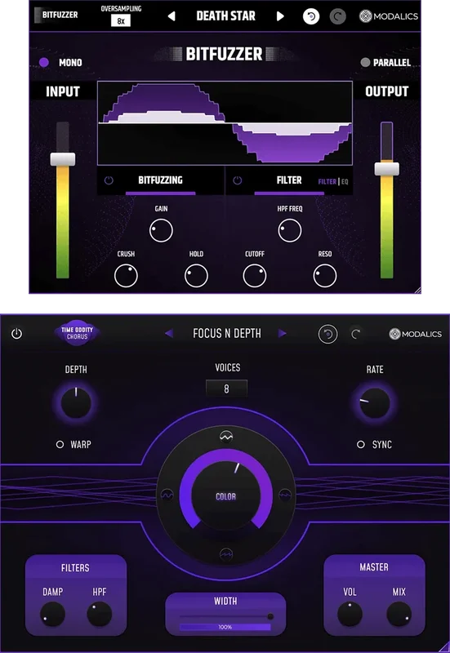Click the Bitfuzzer window resize corner
Screen dimensions: 450x653
click(x=417, y=290)
